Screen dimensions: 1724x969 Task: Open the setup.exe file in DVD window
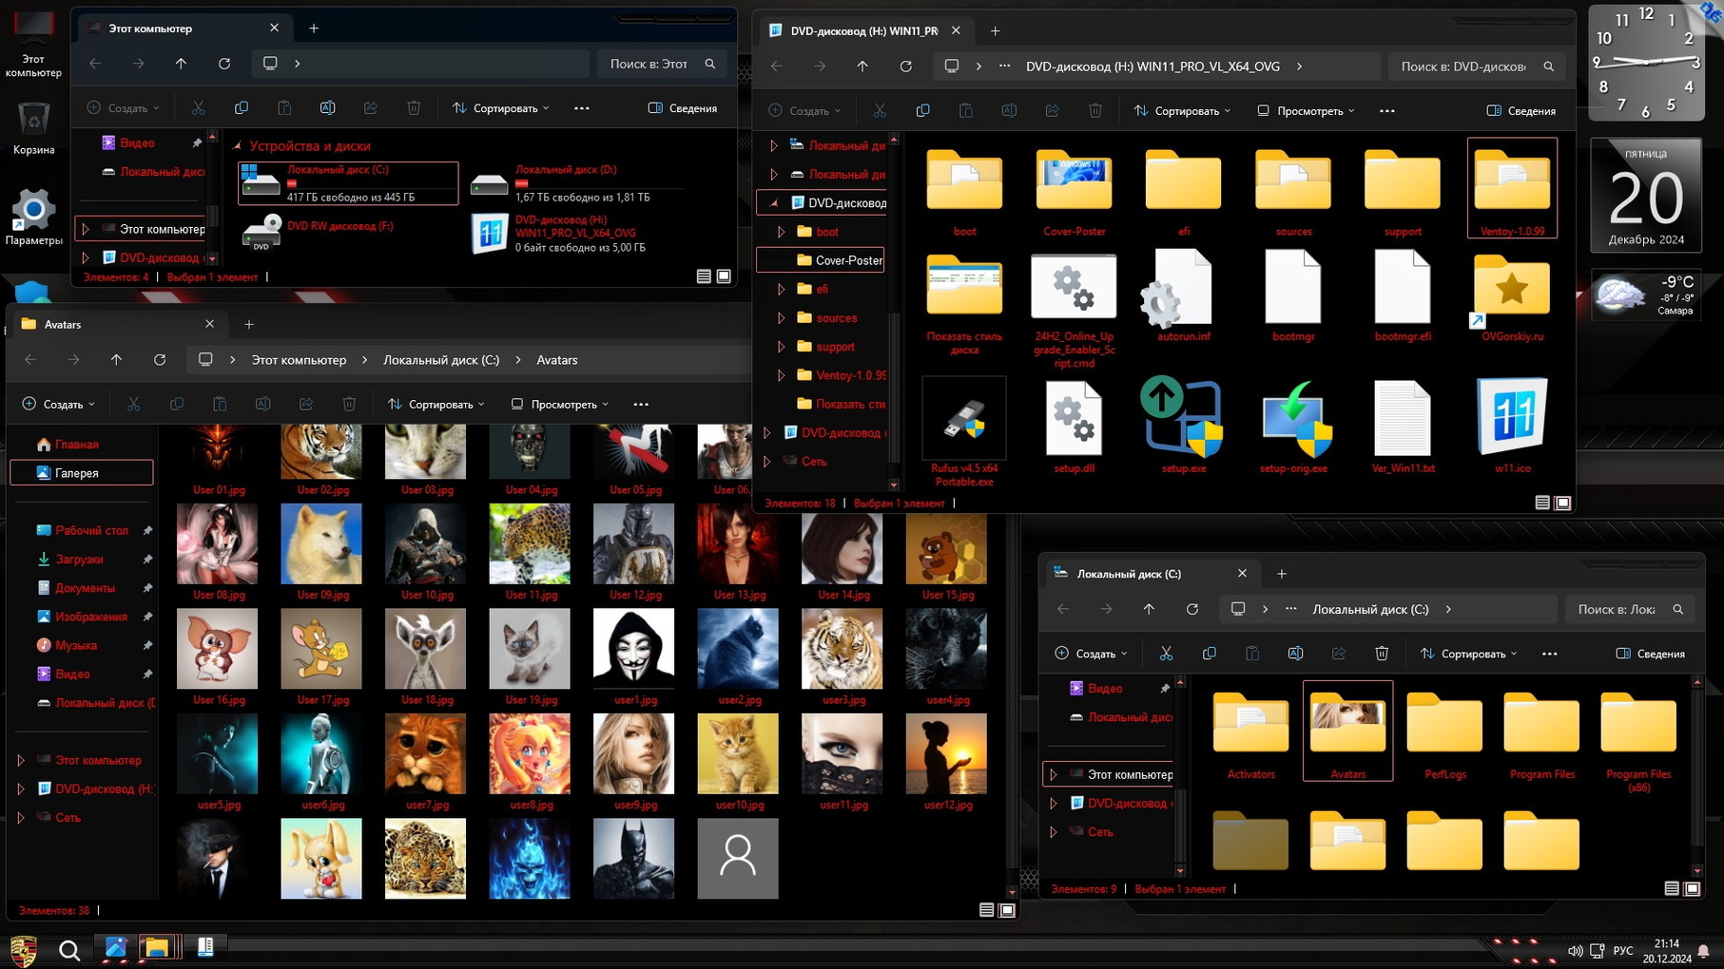pos(1183,424)
